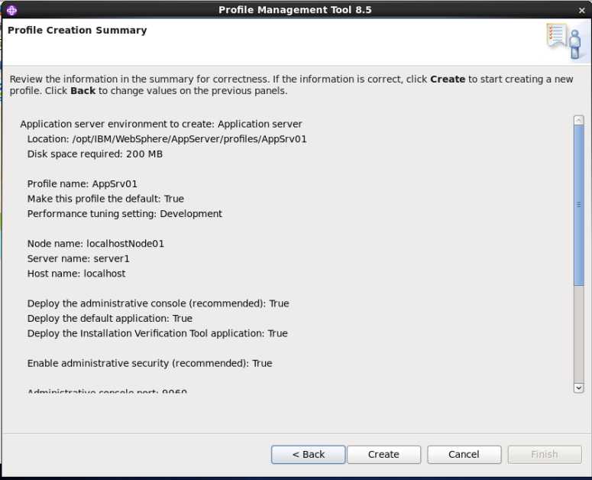Click the Location path line in summary
592x480 pixels.
click(167, 139)
